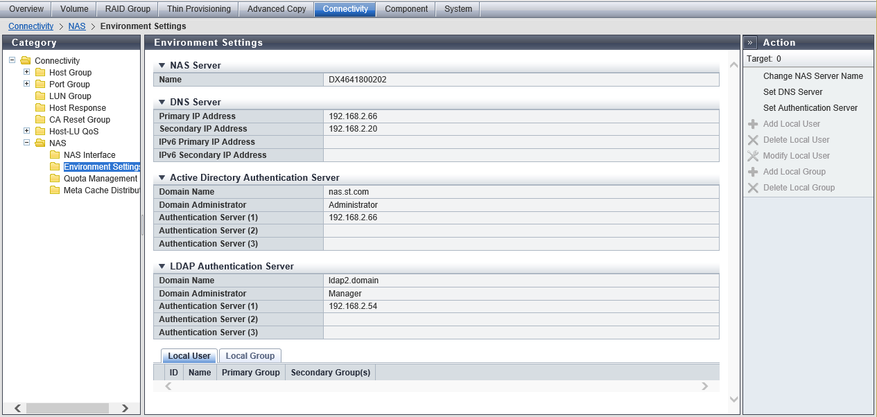Viewport: 877px width, 417px height.
Task: Collapse the Action panel with double-arrow icon
Action: [x=750, y=42]
